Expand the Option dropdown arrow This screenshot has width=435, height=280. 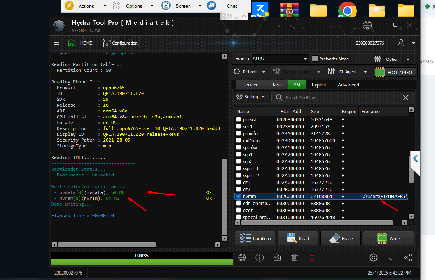[408, 59]
